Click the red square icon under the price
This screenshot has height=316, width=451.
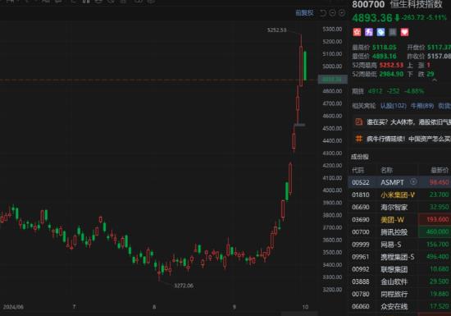(x=357, y=32)
